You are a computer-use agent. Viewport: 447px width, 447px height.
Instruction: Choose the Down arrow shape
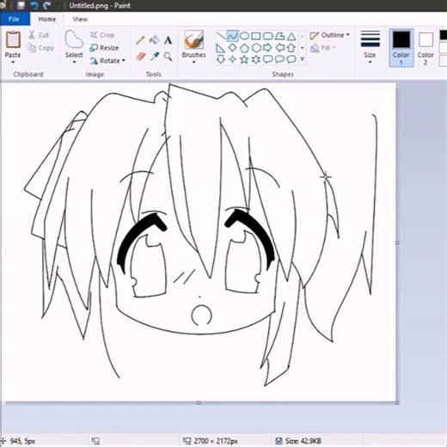tap(220, 59)
